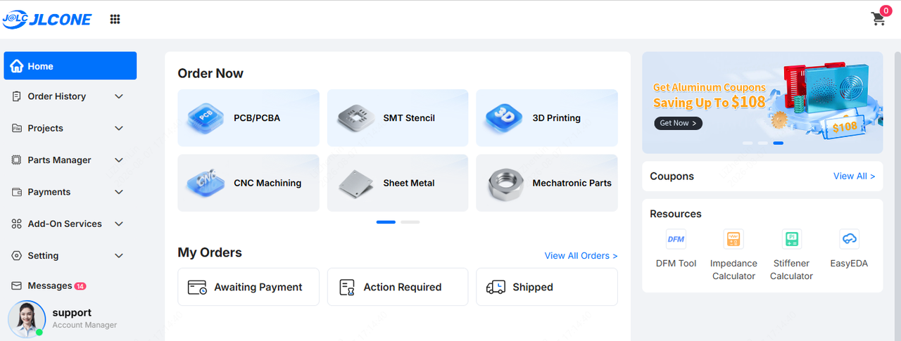Click the Aluminum Coupons banner image
This screenshot has height=341, width=901.
[762, 103]
